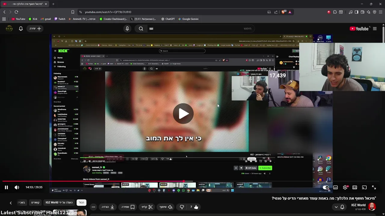Select the קשורים filter chip
Screen dimensions: 385x216
[35, 202]
